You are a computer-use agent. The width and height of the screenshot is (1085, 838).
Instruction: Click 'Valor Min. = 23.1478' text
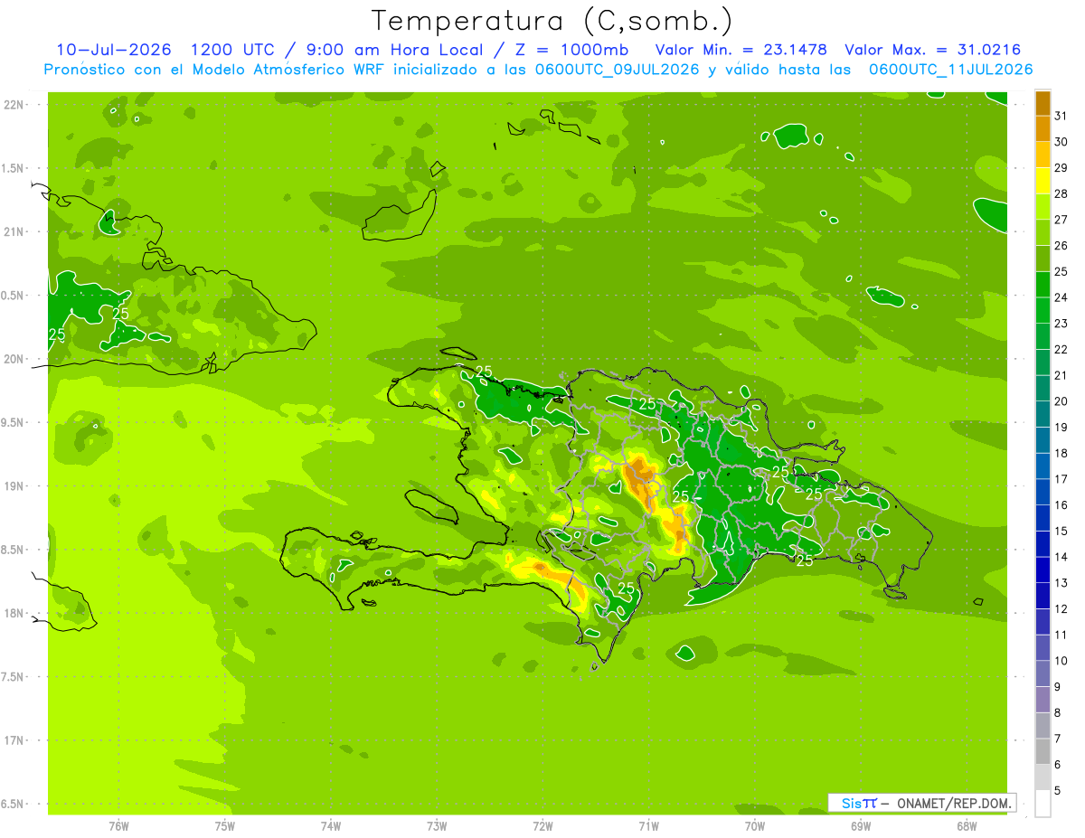[x=741, y=50]
